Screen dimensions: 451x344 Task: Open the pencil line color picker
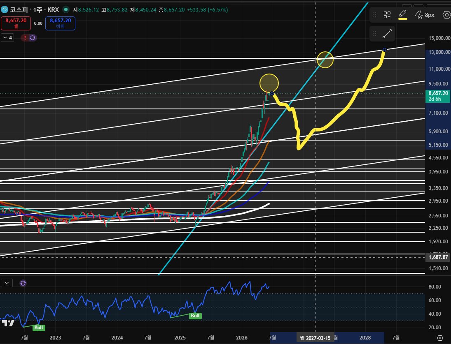click(403, 15)
